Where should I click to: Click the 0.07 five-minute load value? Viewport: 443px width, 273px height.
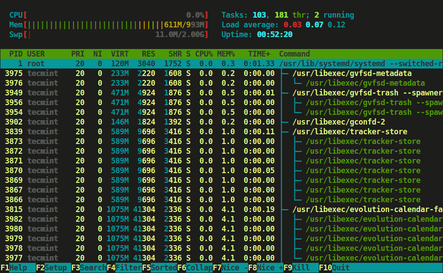314,25
